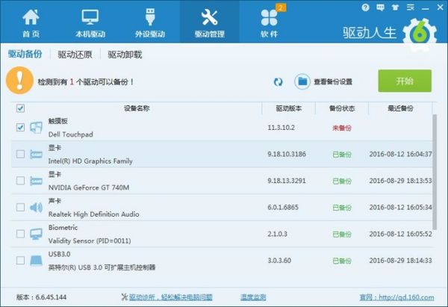This screenshot has width=448, height=307.
Task: Click the refresh icon beside backup settings
Action: click(x=279, y=81)
